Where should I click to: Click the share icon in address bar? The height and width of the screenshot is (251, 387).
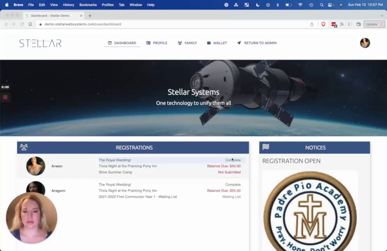click(312, 24)
